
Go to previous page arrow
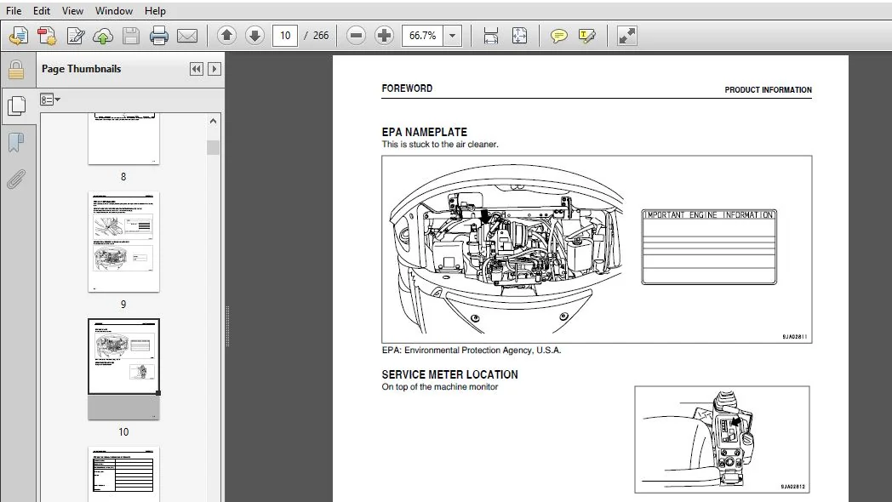coord(226,36)
